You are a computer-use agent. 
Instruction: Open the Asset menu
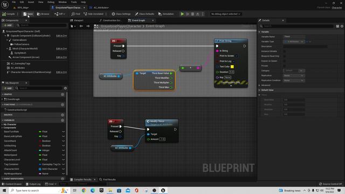(x=31, y=2)
